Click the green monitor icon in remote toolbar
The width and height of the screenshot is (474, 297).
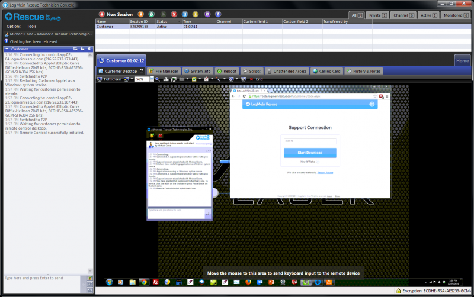click(174, 79)
